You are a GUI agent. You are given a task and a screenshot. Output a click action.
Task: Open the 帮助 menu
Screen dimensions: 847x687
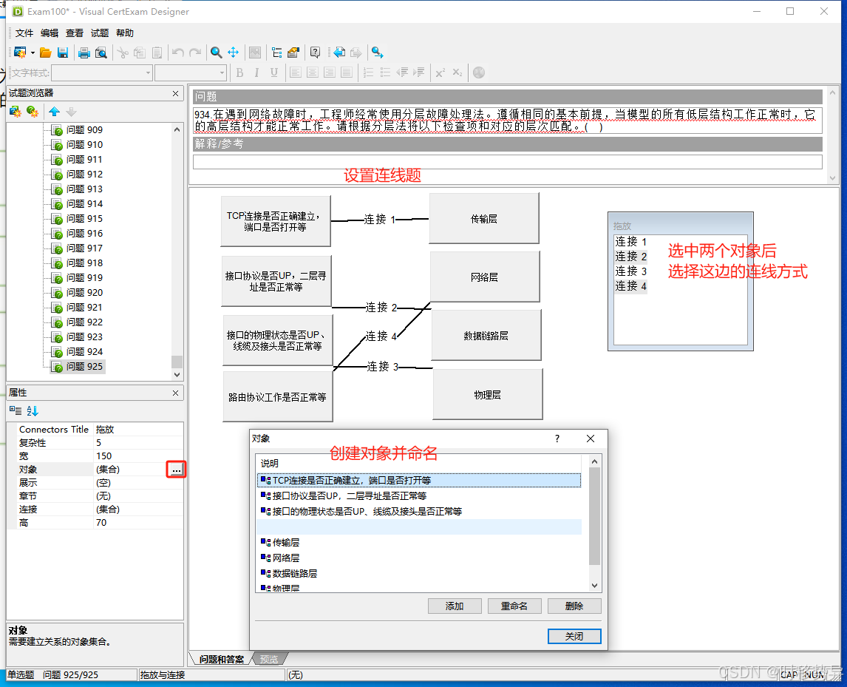[125, 33]
